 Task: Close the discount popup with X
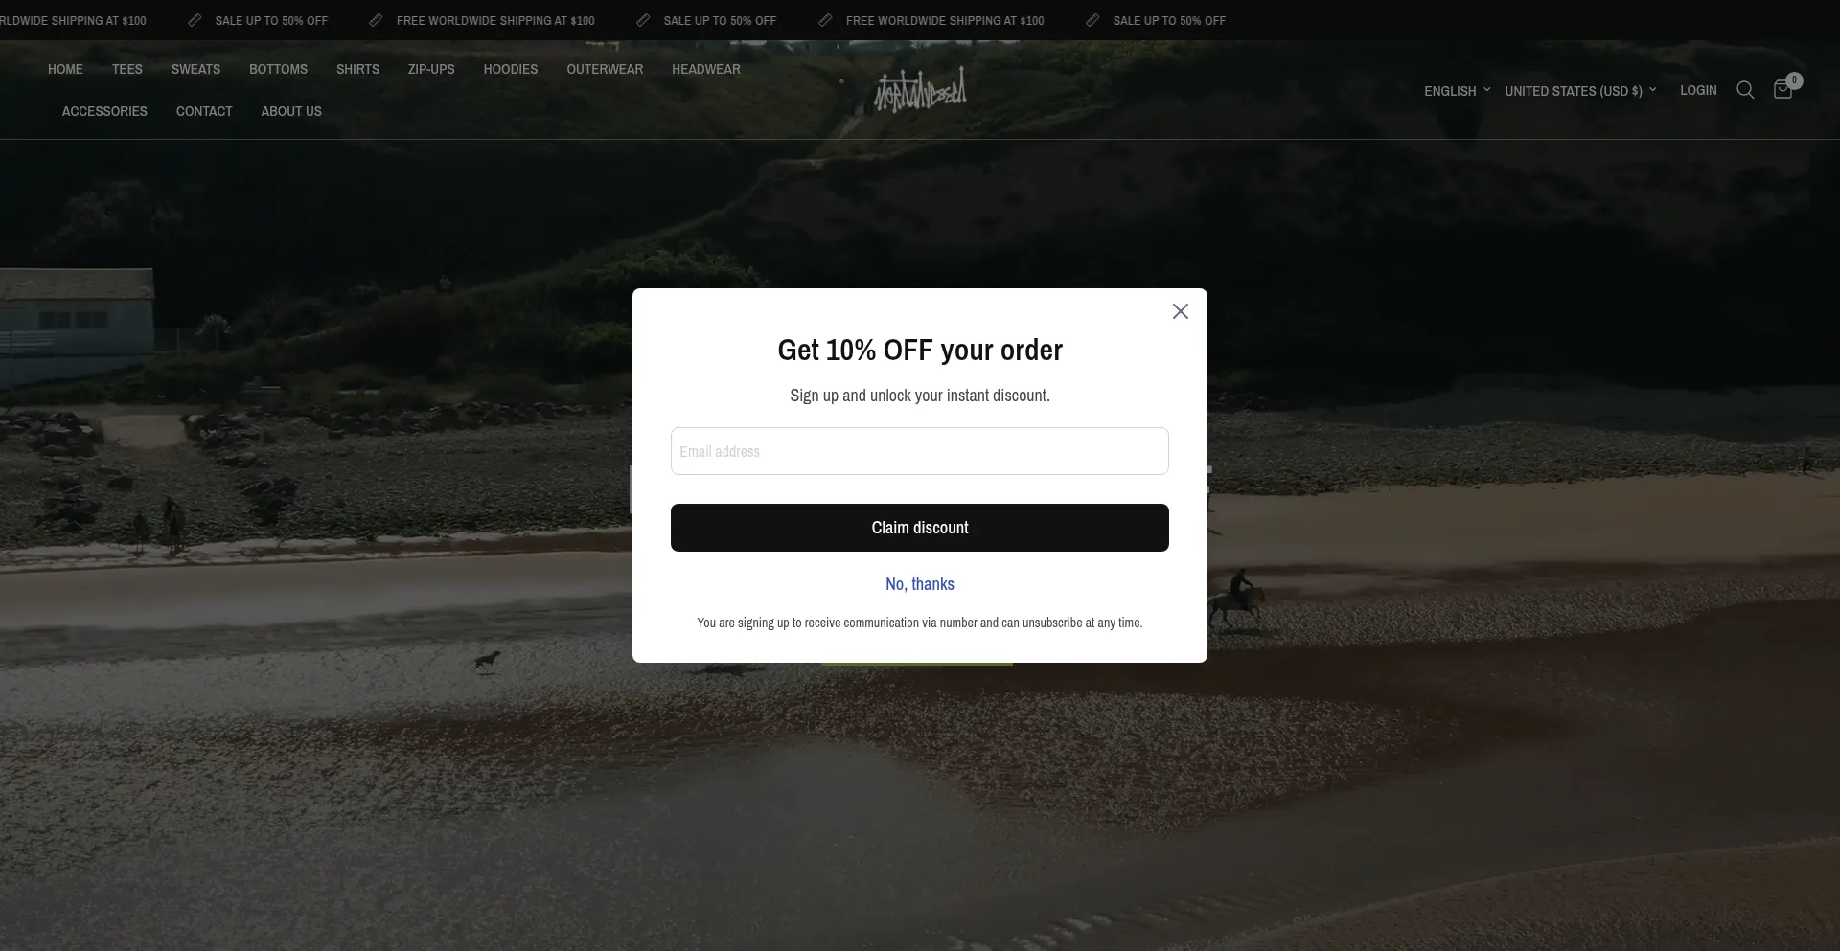tap(1181, 311)
